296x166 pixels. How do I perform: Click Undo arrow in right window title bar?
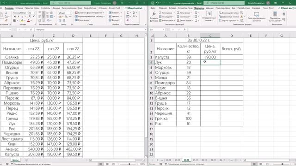pyautogui.click(x=157, y=3)
